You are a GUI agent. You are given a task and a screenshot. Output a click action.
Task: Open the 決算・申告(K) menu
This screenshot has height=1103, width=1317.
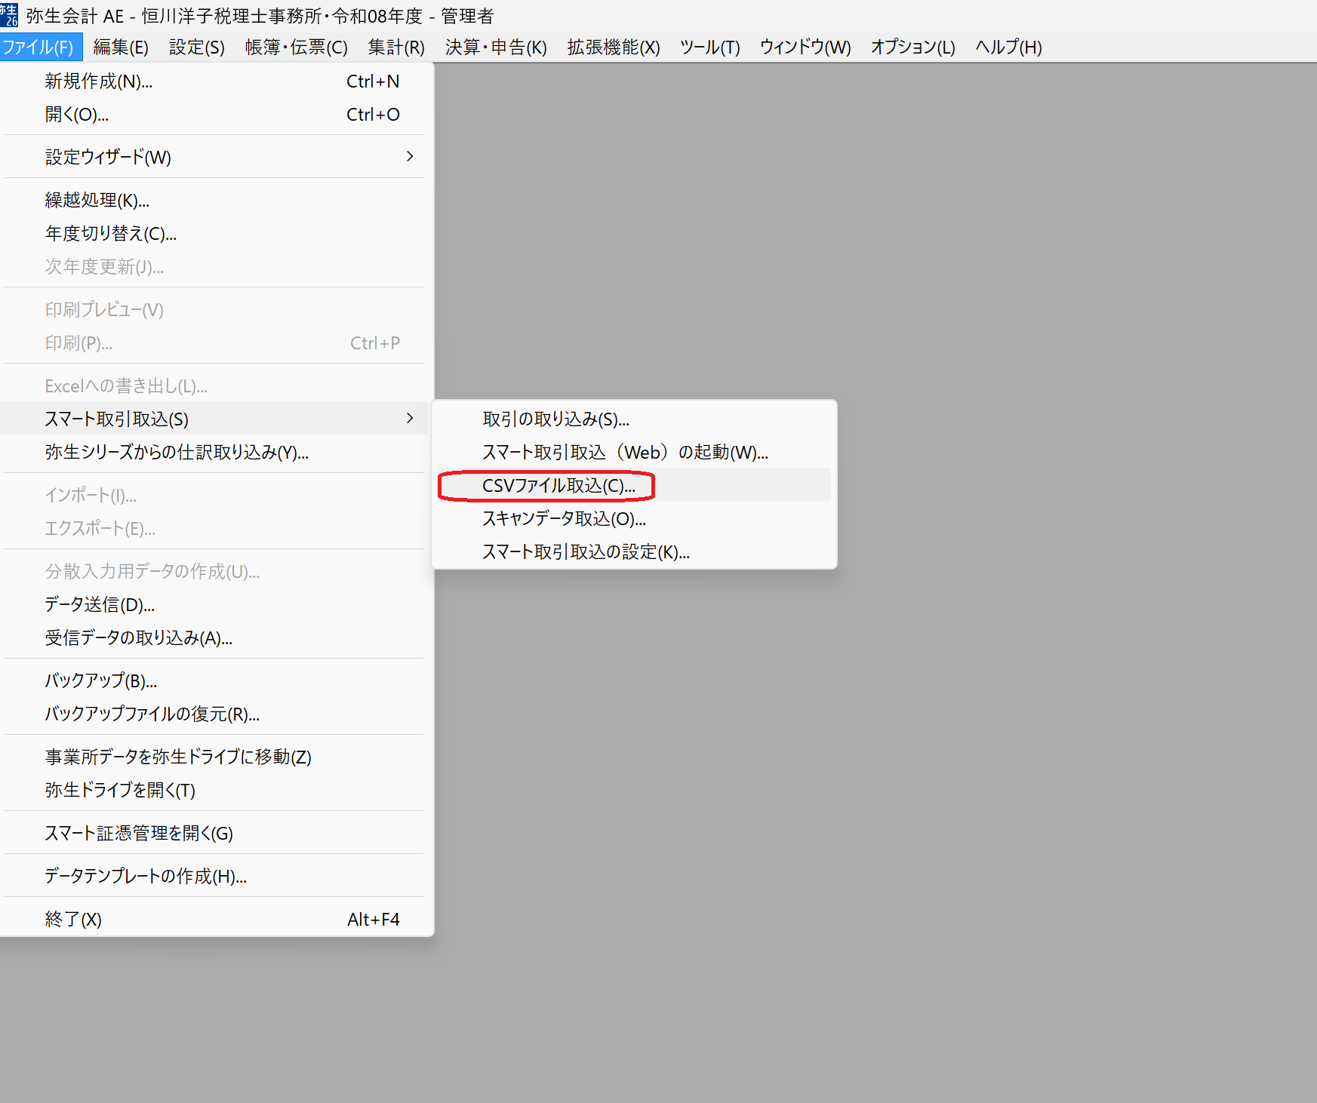495,48
